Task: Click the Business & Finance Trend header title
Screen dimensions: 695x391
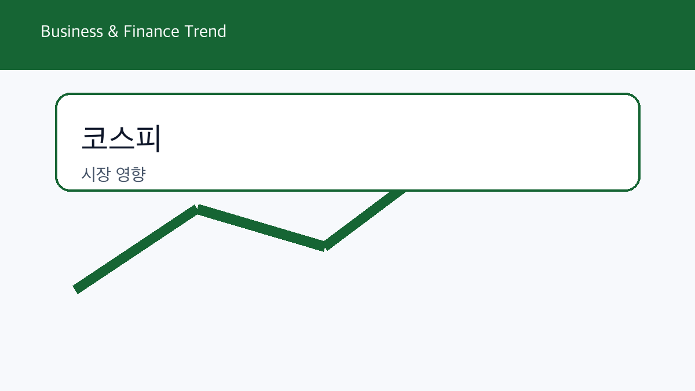Action: tap(133, 31)
